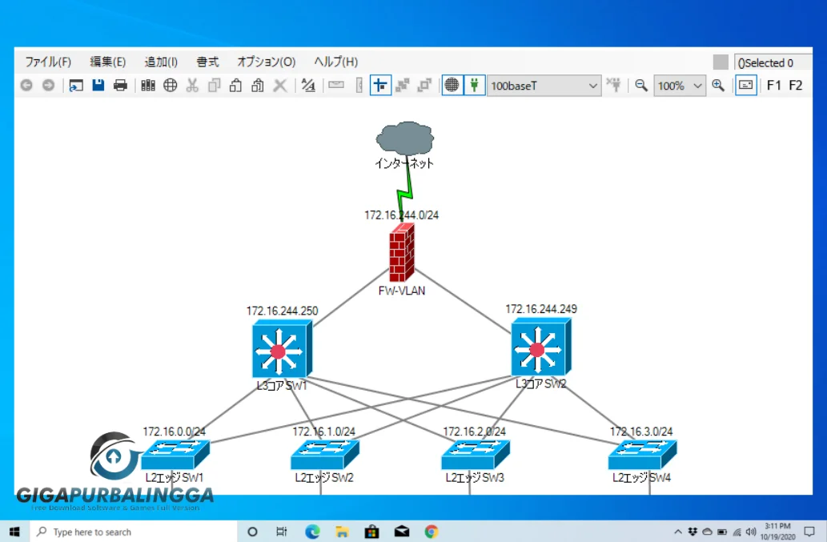Select the FW-VLAN firewall node
This screenshot has width=827, height=542.
pyautogui.click(x=402, y=252)
